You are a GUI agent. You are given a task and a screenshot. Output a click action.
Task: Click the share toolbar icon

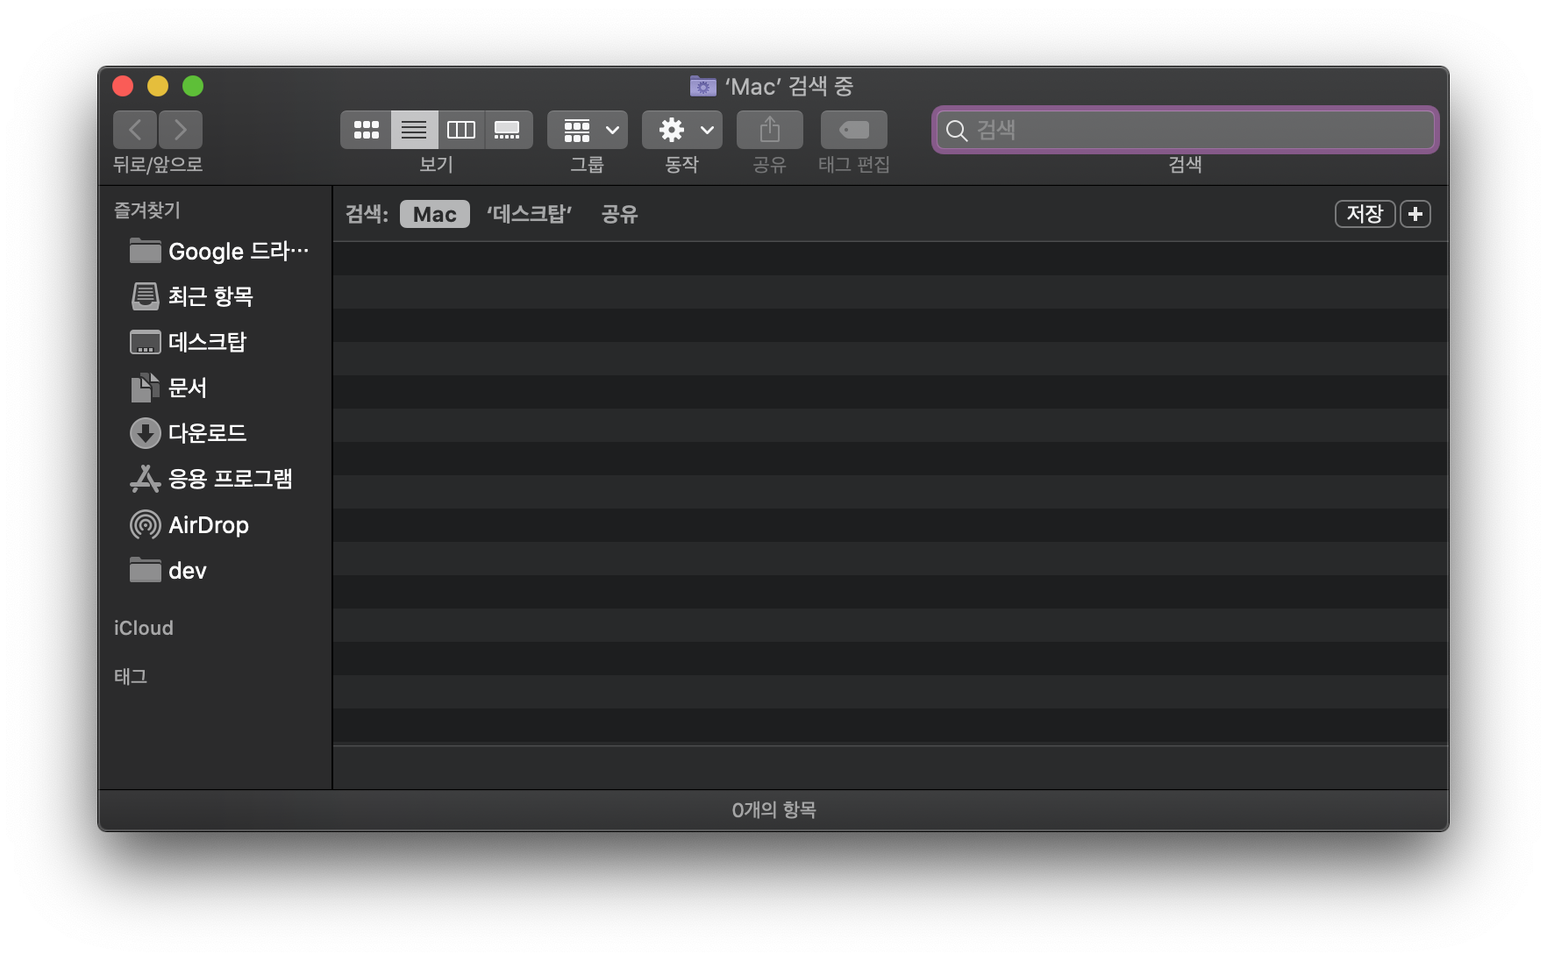(x=770, y=130)
